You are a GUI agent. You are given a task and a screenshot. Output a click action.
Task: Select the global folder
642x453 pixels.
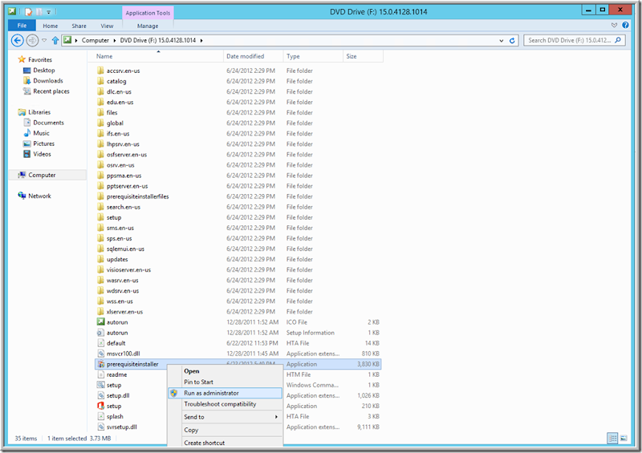pyautogui.click(x=115, y=123)
